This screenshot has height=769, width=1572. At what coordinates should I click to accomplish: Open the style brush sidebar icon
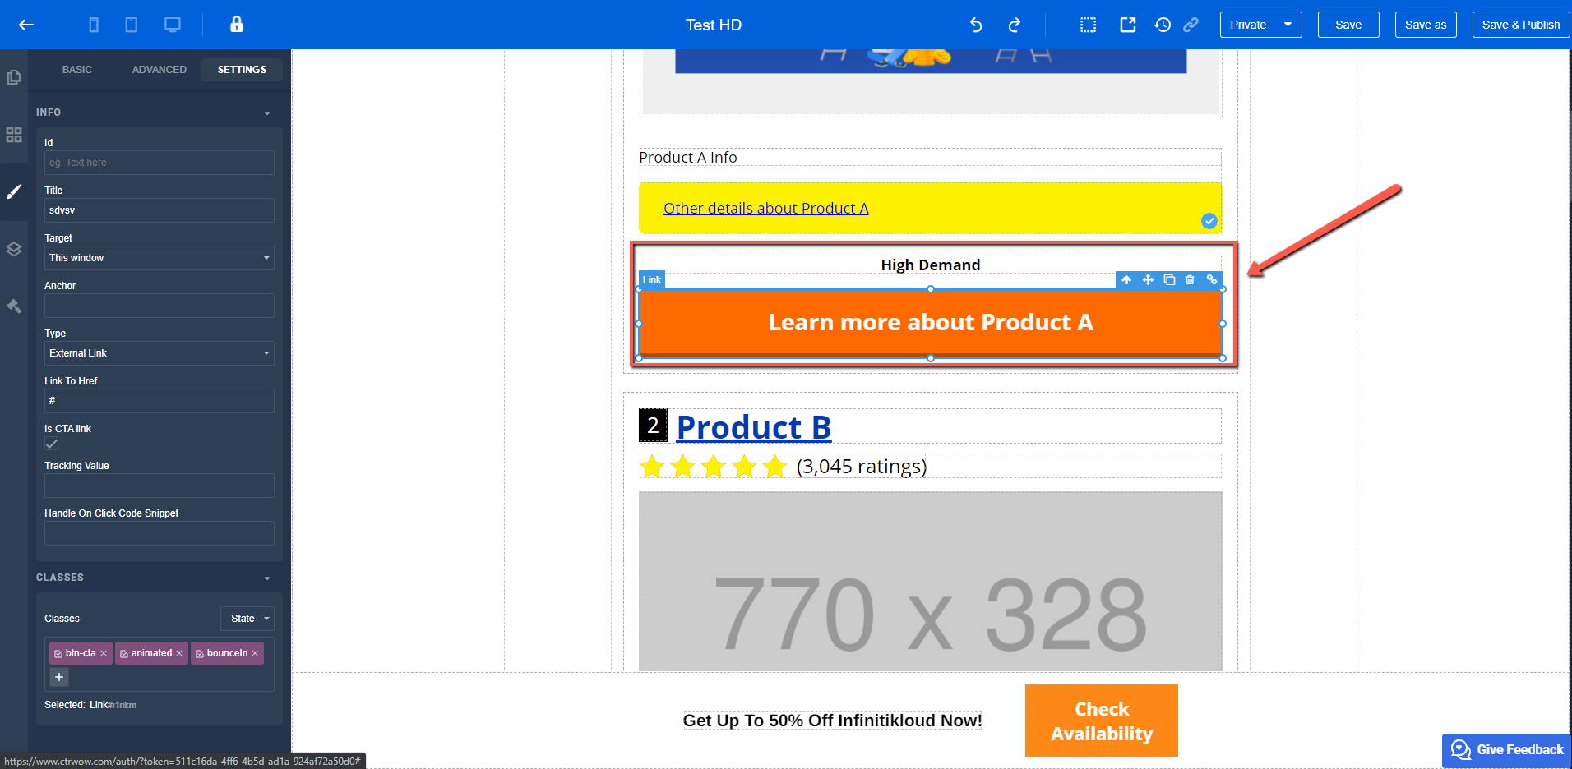[14, 191]
